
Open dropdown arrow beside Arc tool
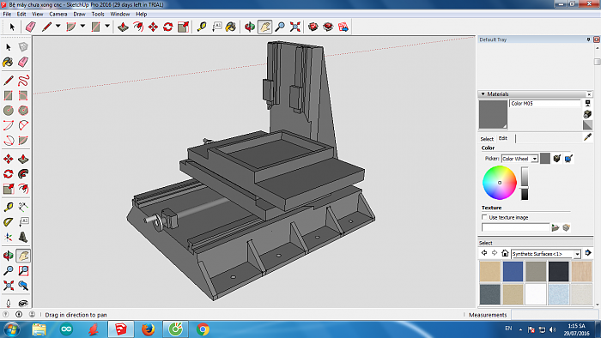pos(82,27)
